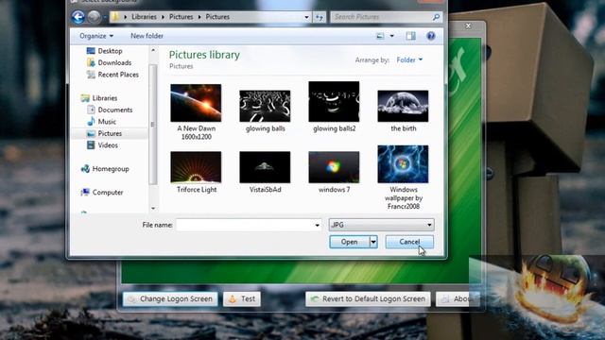The image size is (605, 340).
Task: Show the preview pane
Action: pyautogui.click(x=410, y=36)
